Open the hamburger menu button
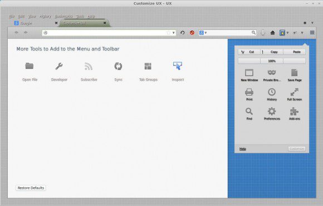This screenshot has width=323, height=206. (312, 33)
